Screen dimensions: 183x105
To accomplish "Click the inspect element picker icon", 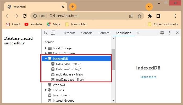I will tap(46, 33).
